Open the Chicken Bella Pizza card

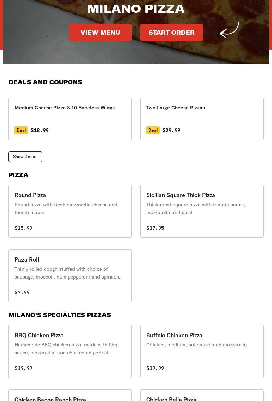(202, 396)
